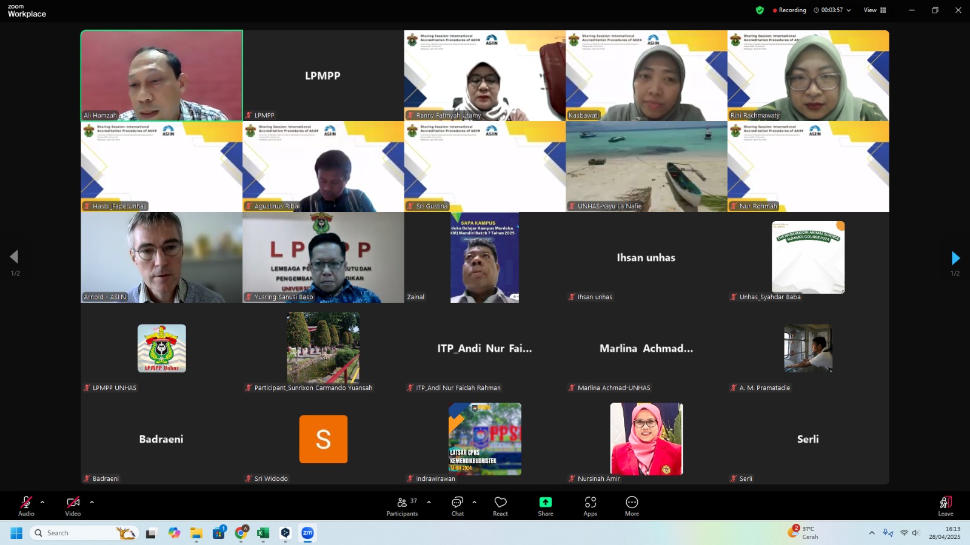Open the React emoji menu
This screenshot has height=545, width=970.
tap(500, 505)
